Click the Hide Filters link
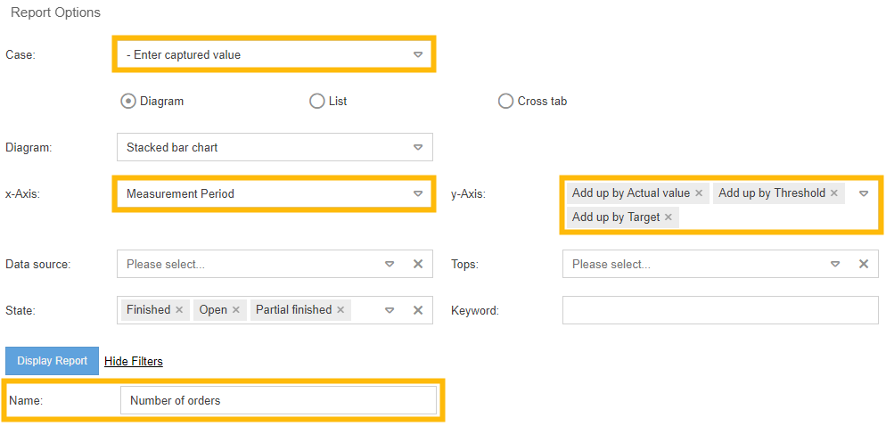 point(134,361)
